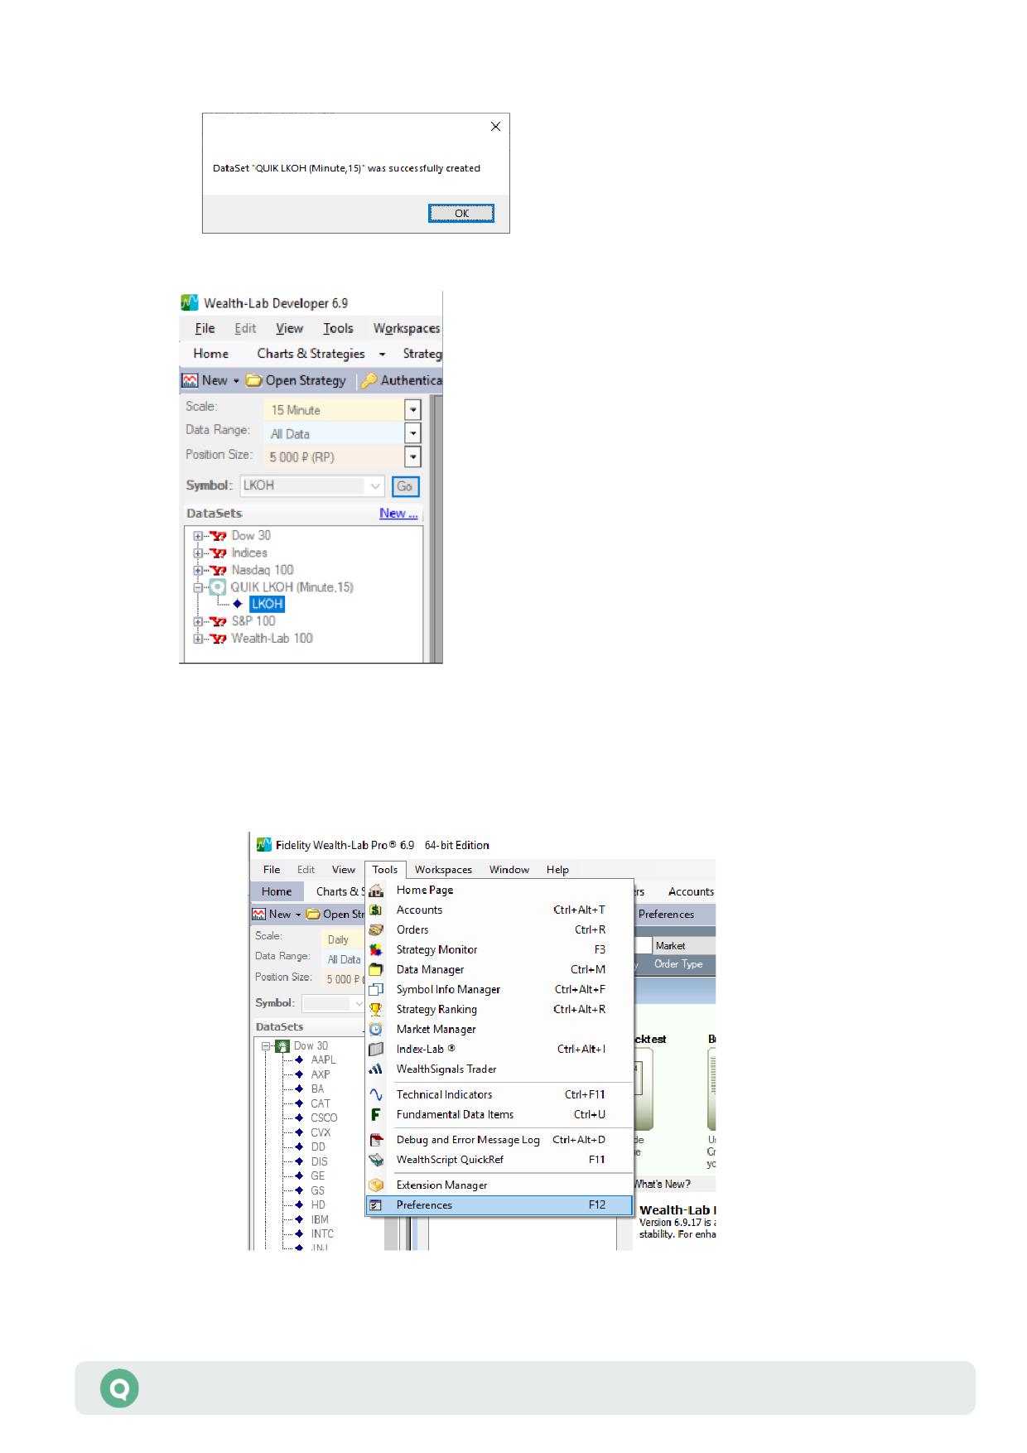
Task: Click WealthSignals Trader icon
Action: click(376, 1069)
